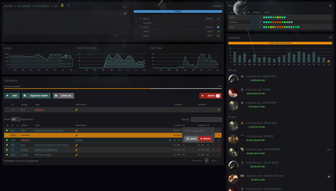Delete the XNN signature with red x

pos(219,155)
